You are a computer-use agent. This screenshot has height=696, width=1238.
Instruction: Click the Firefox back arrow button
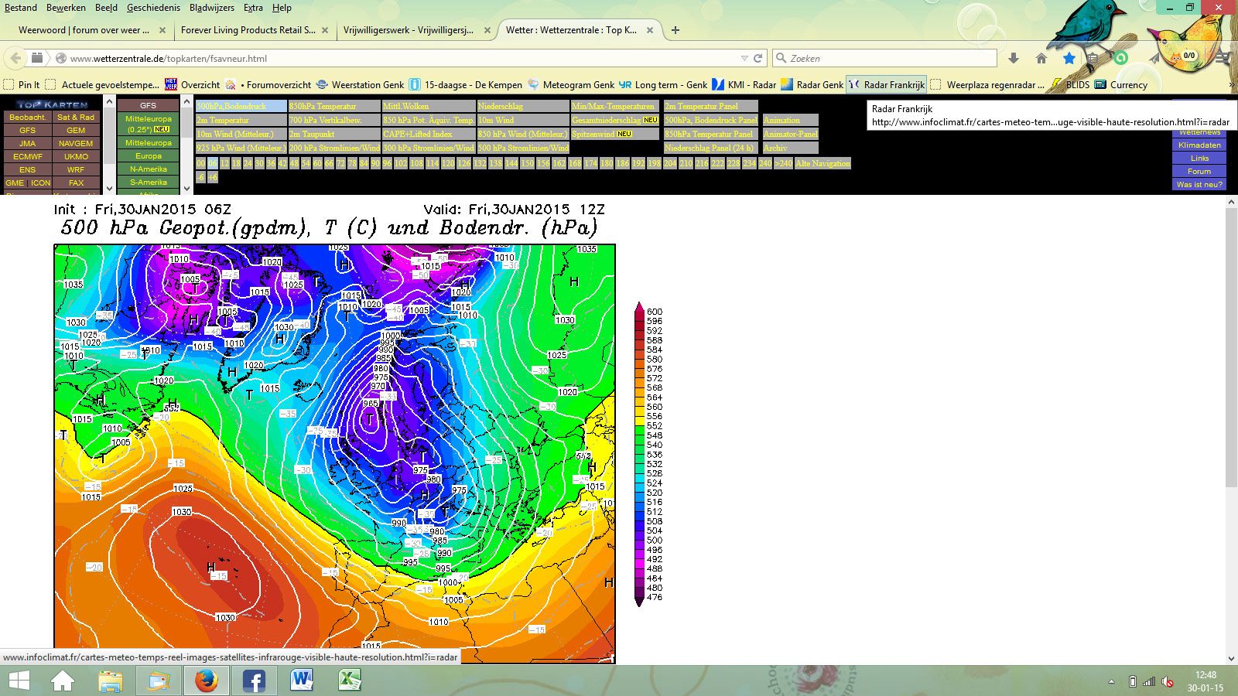click(15, 58)
